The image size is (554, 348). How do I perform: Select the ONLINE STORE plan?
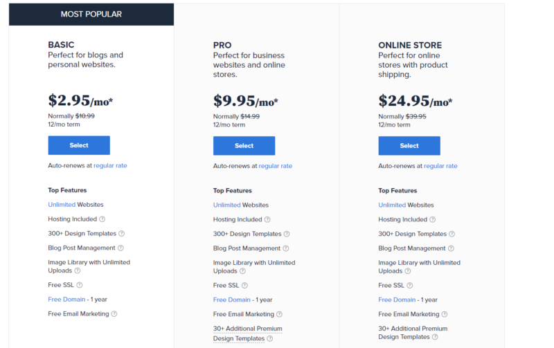point(409,145)
